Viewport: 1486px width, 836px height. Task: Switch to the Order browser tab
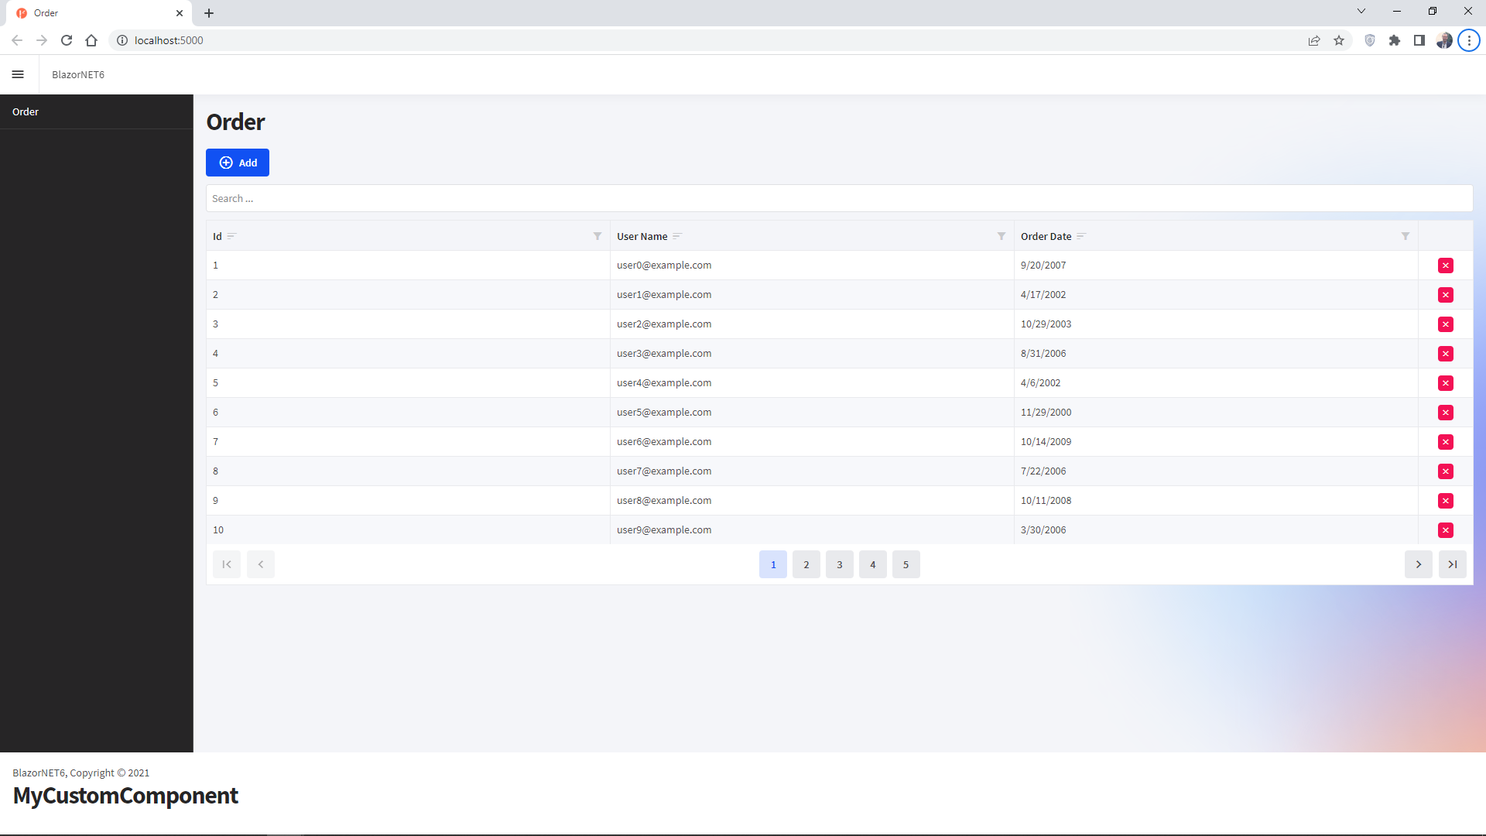coord(99,13)
